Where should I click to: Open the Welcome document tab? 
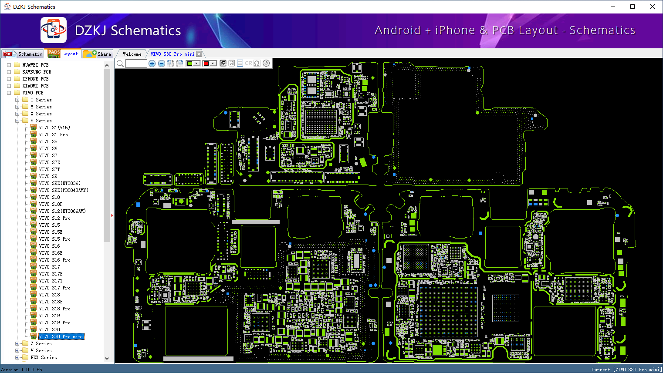coord(132,54)
